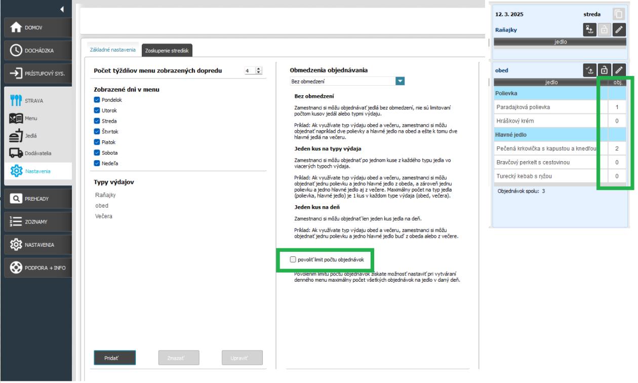638x383 pixels.
Task: Collapse the left sidebar with the arrow
Action: click(x=62, y=9)
